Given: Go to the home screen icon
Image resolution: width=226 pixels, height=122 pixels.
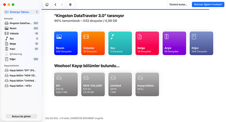Looking at the screenshot, I should click(47, 5).
